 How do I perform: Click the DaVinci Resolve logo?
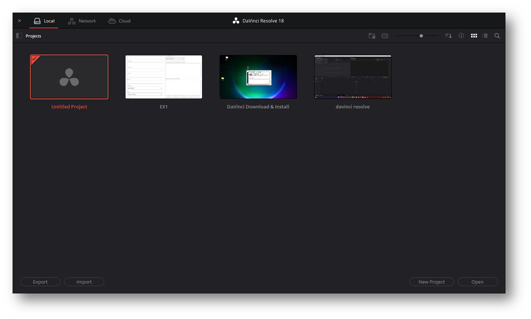236,20
